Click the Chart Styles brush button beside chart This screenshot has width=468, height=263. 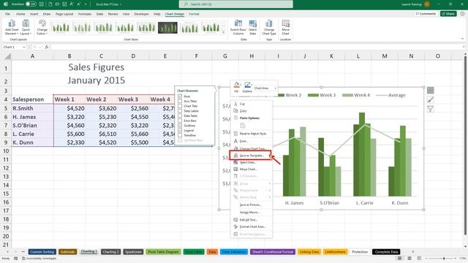430,99
